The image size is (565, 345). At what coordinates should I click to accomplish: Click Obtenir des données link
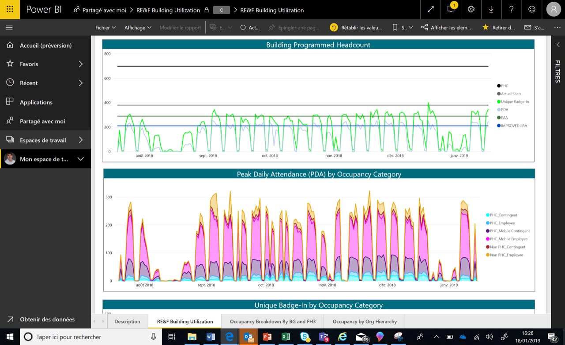pyautogui.click(x=47, y=319)
